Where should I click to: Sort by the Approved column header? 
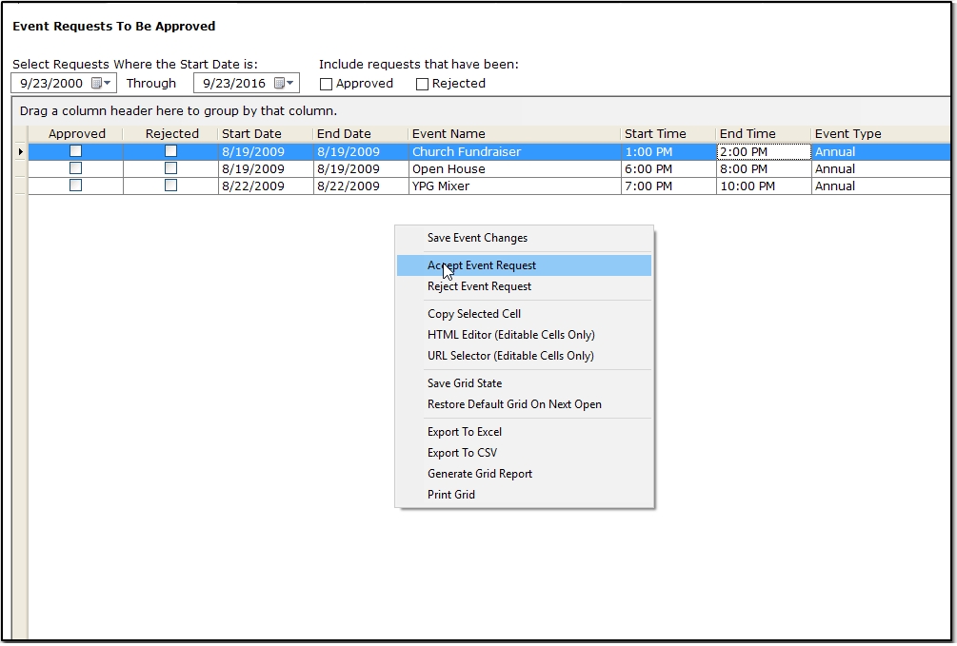coord(76,133)
